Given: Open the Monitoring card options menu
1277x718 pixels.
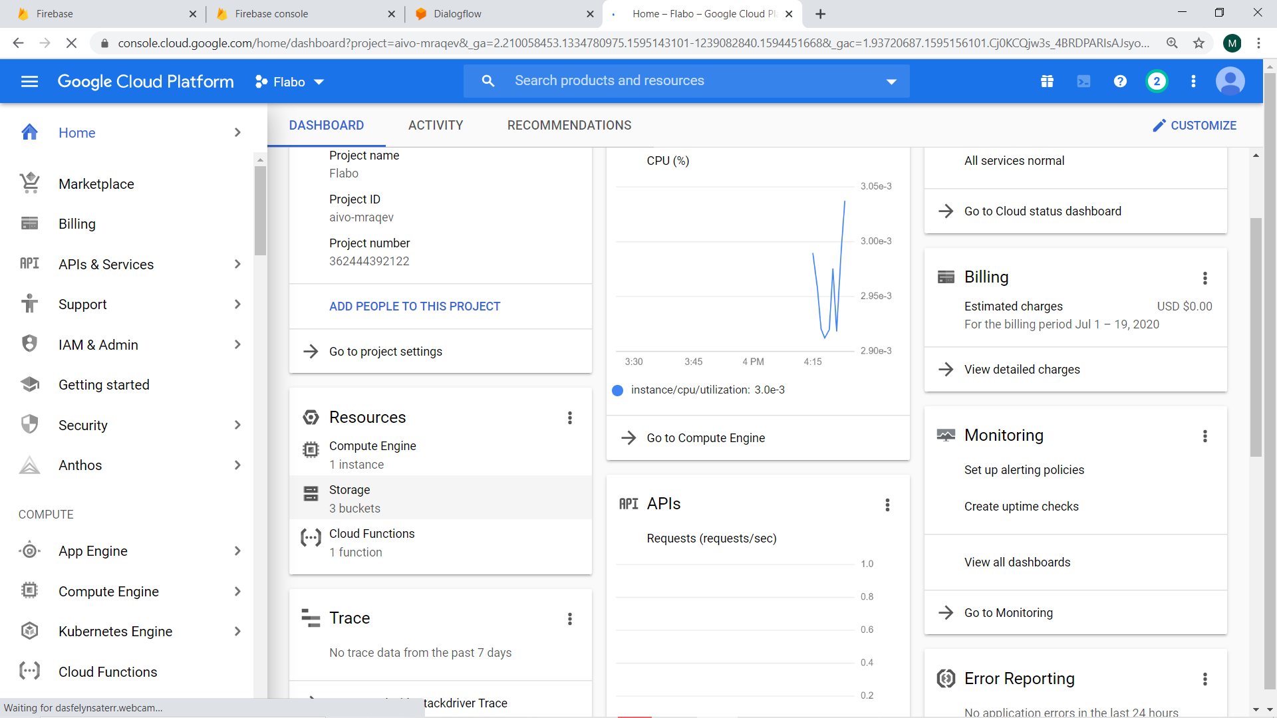Looking at the screenshot, I should [1205, 436].
